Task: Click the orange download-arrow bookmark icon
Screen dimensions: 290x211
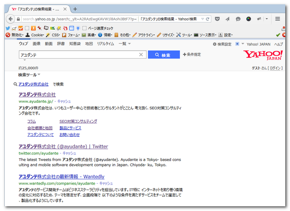Action: 33,28
